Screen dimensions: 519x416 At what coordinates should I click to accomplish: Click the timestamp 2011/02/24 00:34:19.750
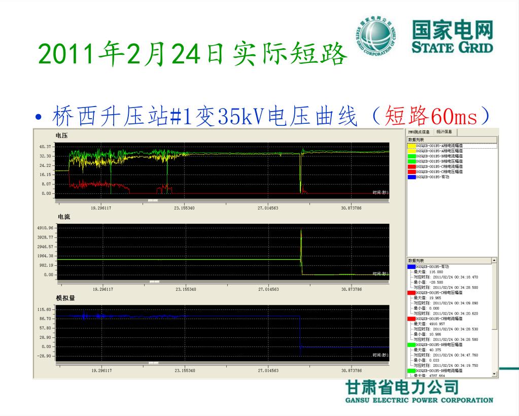456,365
